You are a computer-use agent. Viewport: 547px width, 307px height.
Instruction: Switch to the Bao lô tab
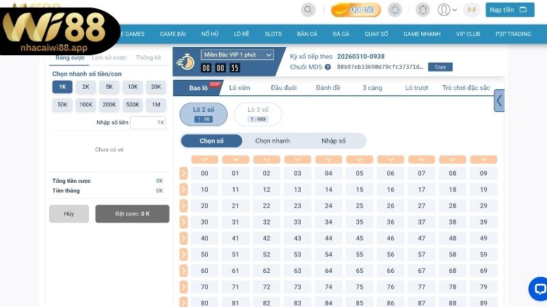tap(198, 88)
